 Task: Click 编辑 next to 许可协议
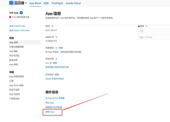pos(57,75)
